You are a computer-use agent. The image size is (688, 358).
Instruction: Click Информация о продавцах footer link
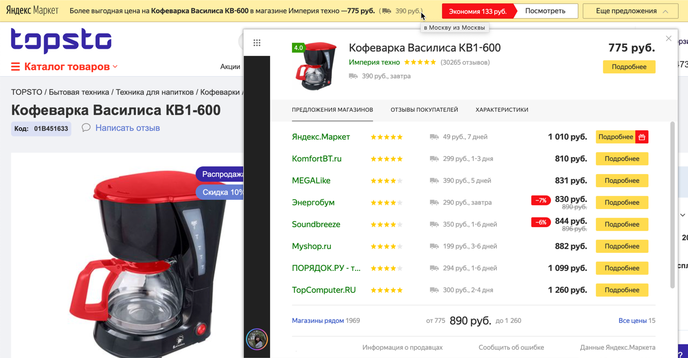click(x=403, y=348)
